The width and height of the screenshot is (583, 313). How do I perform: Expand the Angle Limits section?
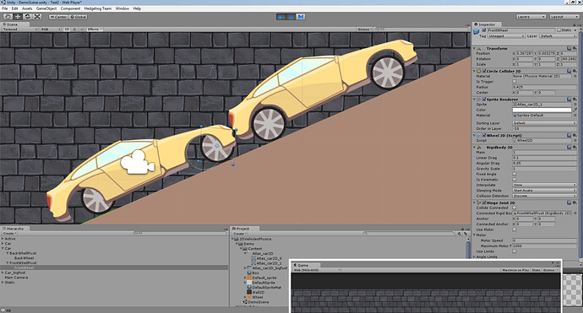tap(475, 256)
